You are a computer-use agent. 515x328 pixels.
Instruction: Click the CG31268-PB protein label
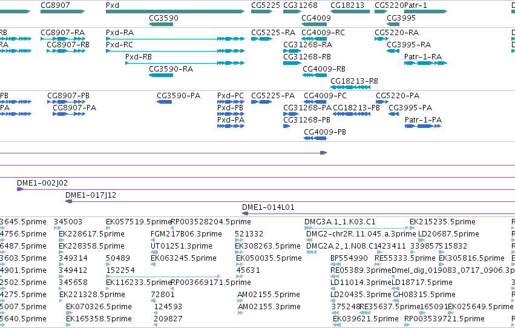[306, 120]
